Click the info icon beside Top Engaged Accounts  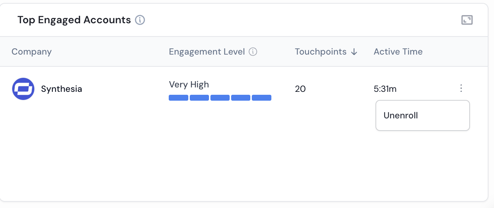click(140, 20)
